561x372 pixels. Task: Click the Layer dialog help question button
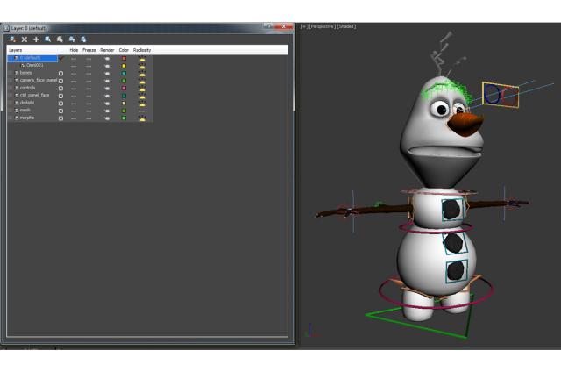click(x=269, y=25)
